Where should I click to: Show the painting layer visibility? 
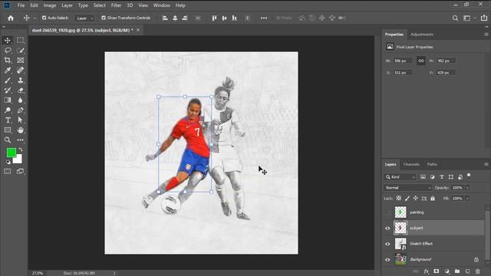coord(387,212)
